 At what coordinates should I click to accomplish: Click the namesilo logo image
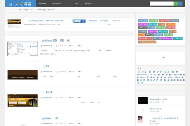(x=79, y=21)
